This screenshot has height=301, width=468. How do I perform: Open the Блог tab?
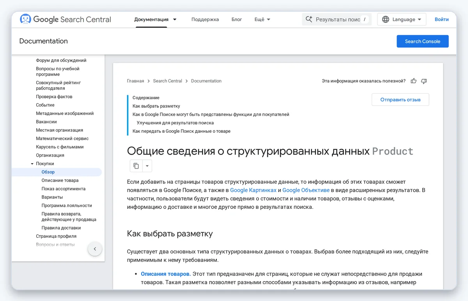pos(237,19)
